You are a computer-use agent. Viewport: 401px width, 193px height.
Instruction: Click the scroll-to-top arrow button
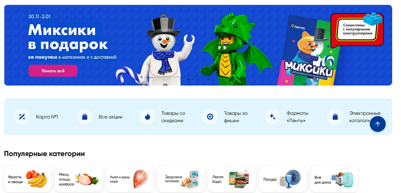[378, 124]
